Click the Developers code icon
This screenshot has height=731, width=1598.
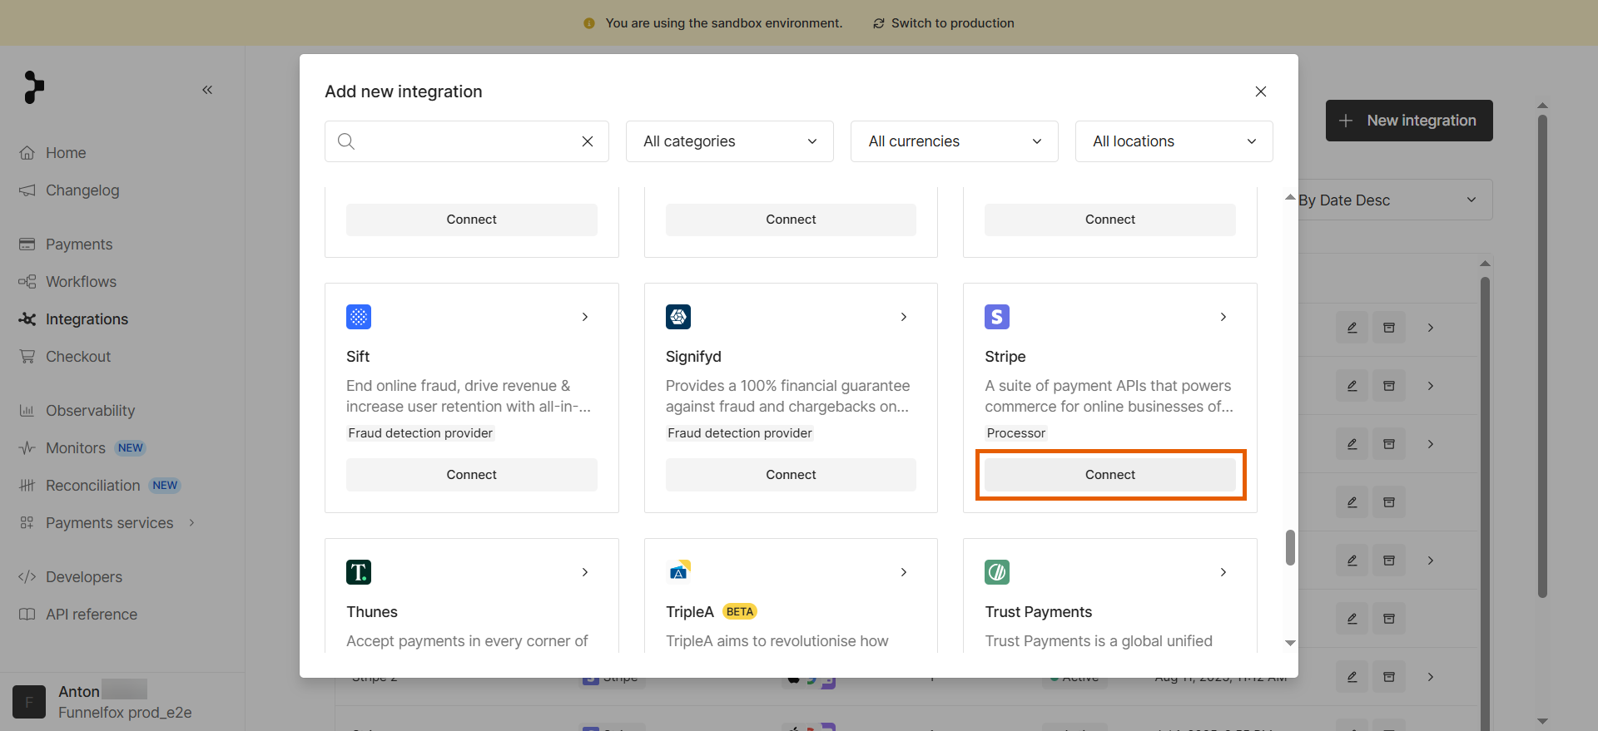[27, 577]
